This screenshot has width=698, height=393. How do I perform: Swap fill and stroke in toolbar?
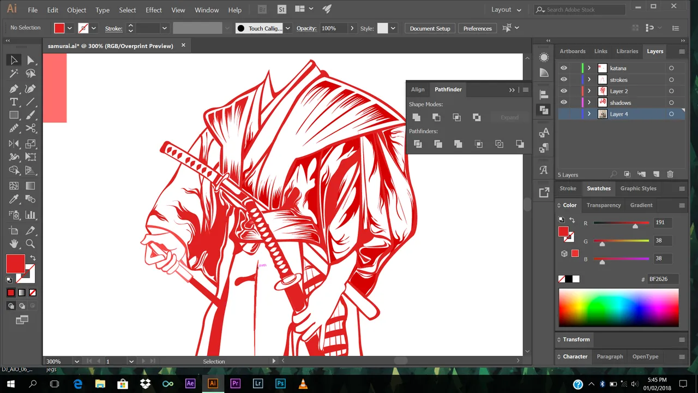[x=33, y=258]
